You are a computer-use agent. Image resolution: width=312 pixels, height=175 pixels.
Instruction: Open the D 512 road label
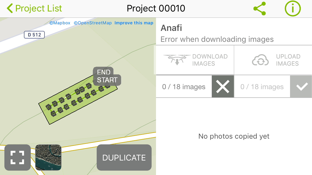(x=34, y=35)
